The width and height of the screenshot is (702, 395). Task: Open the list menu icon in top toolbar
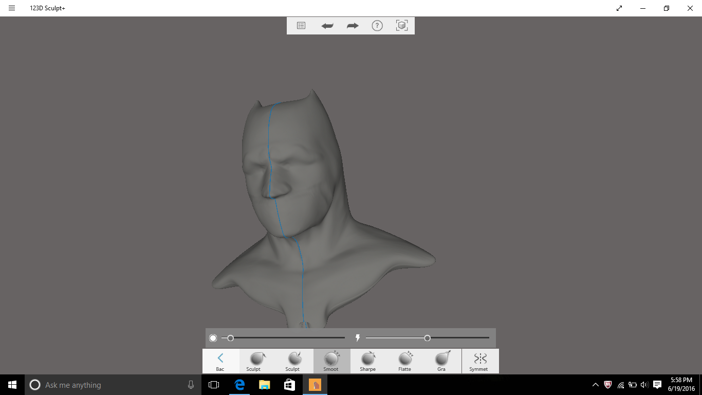pyautogui.click(x=301, y=25)
